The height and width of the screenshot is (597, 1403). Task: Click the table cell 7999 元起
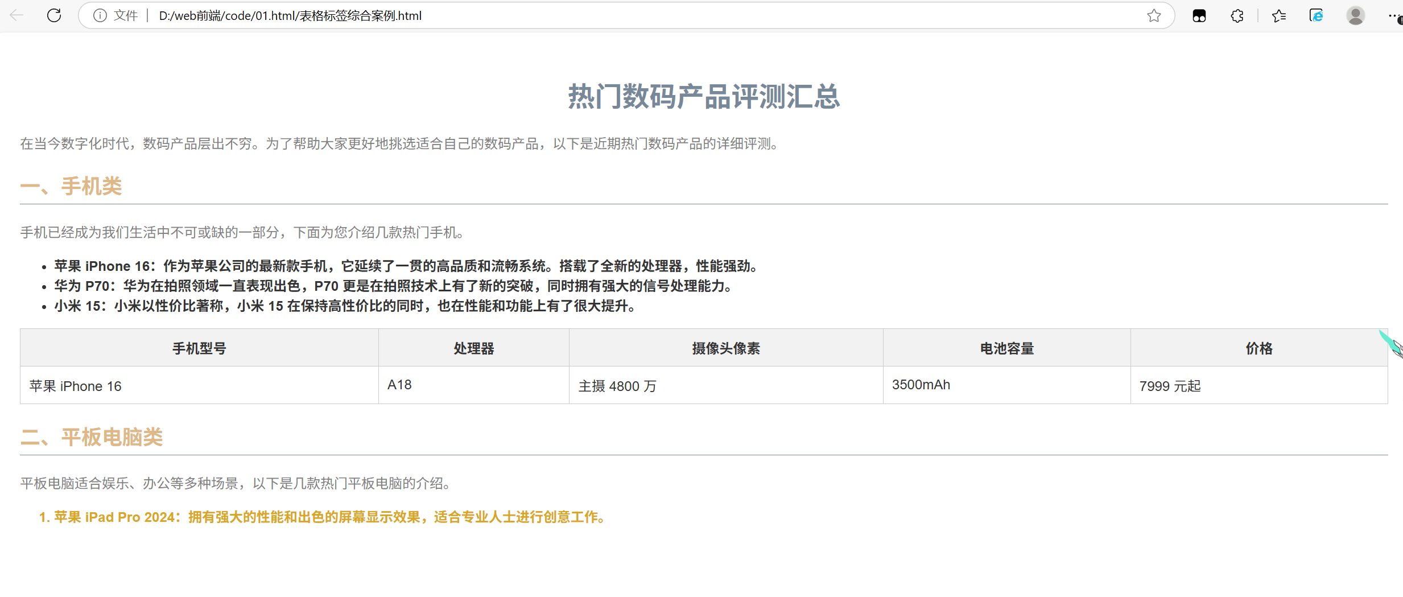pyautogui.click(x=1259, y=385)
